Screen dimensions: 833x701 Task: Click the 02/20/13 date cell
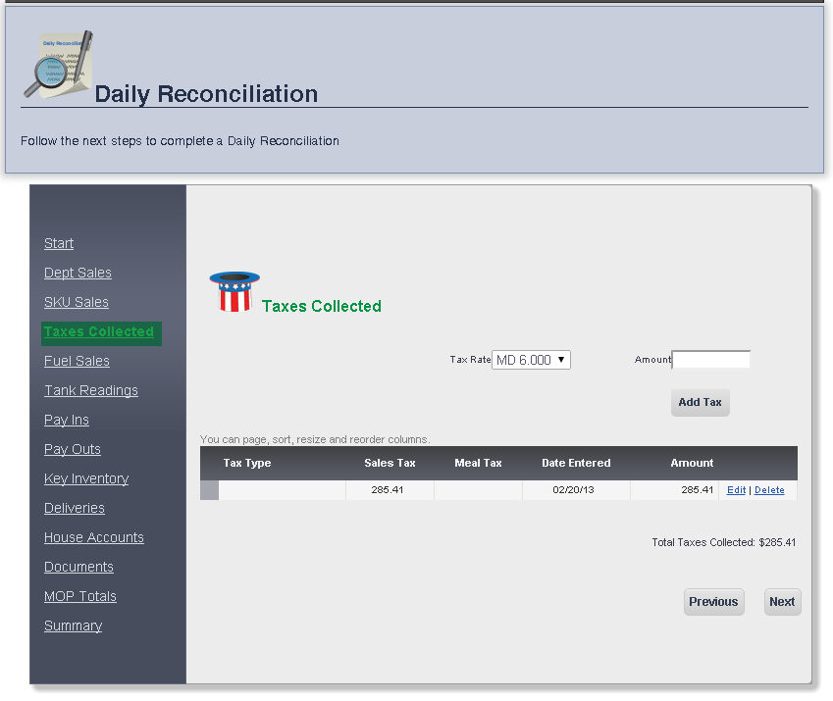(576, 490)
